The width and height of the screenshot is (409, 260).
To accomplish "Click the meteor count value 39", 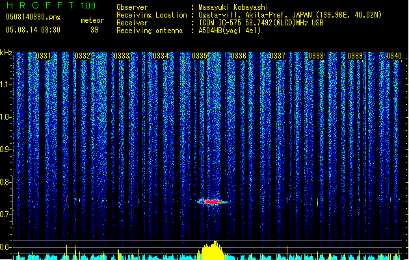I will (x=94, y=30).
